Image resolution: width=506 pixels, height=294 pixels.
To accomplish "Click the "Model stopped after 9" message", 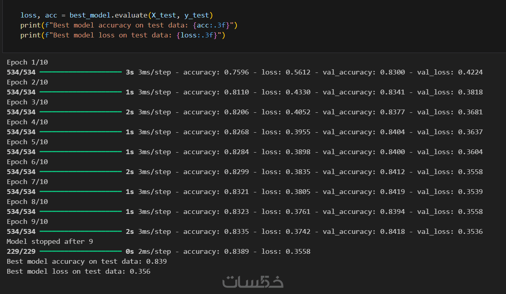I will 50,241.
